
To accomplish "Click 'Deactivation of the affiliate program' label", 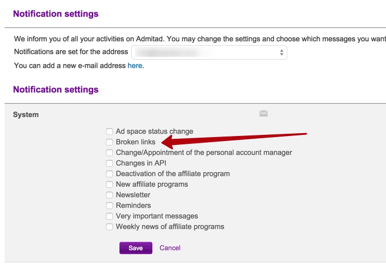I will [x=173, y=174].
